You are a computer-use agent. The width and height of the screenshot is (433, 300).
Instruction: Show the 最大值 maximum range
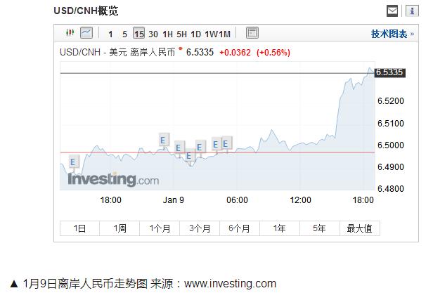360,228
